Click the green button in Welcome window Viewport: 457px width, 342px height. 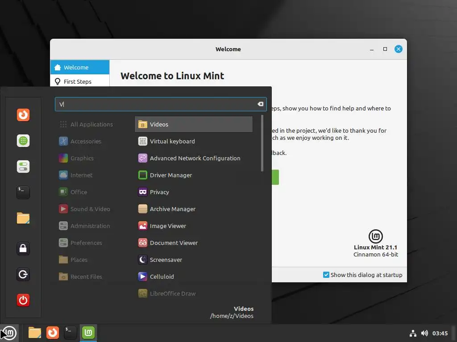click(x=275, y=177)
